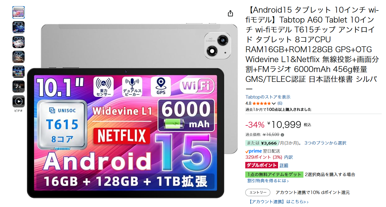Select the fourth product thumbnail
The image size is (386, 207).
pyautogui.click(x=19, y=57)
